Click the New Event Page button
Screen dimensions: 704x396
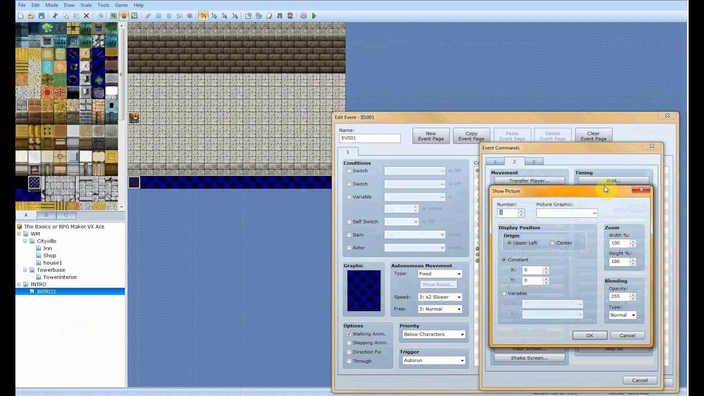pos(431,136)
